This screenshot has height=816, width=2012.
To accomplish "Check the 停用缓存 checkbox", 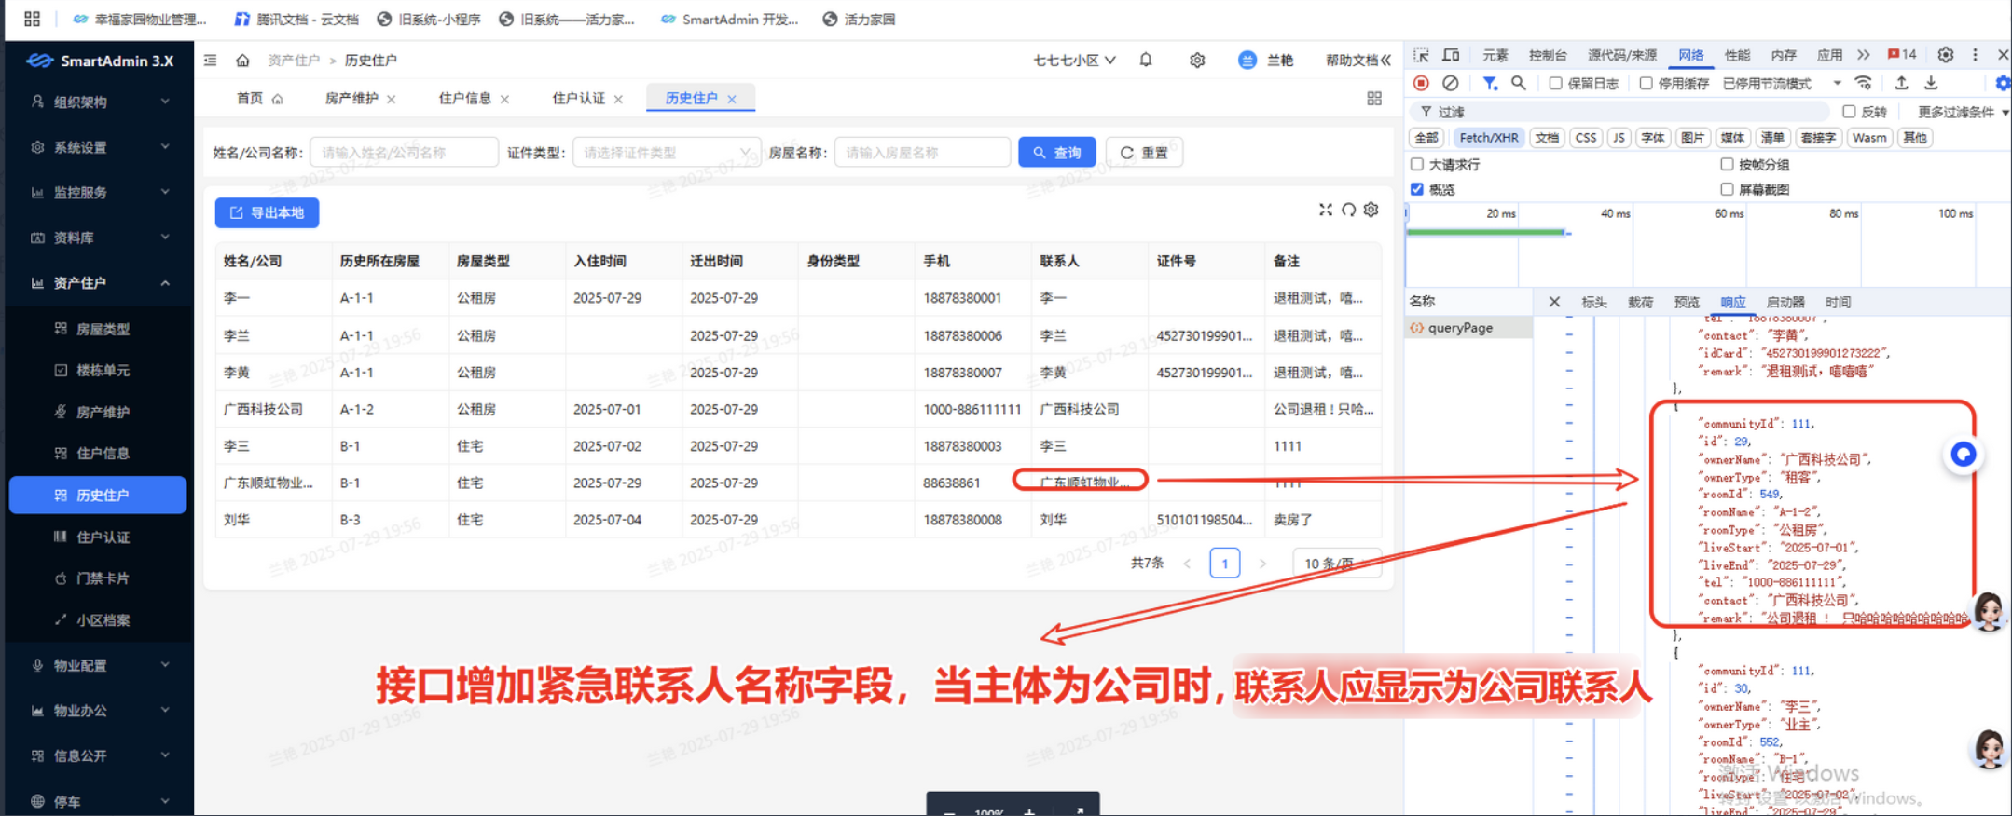I will click(1646, 83).
